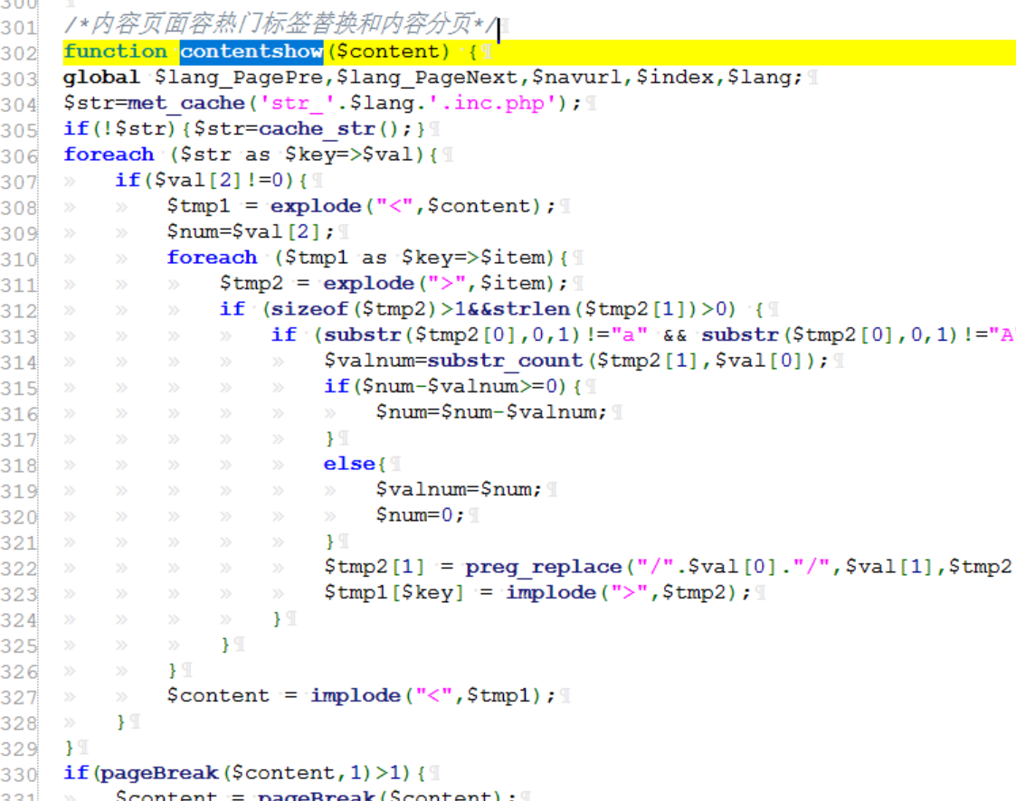Click line number 302 in the gutter

coord(19,53)
